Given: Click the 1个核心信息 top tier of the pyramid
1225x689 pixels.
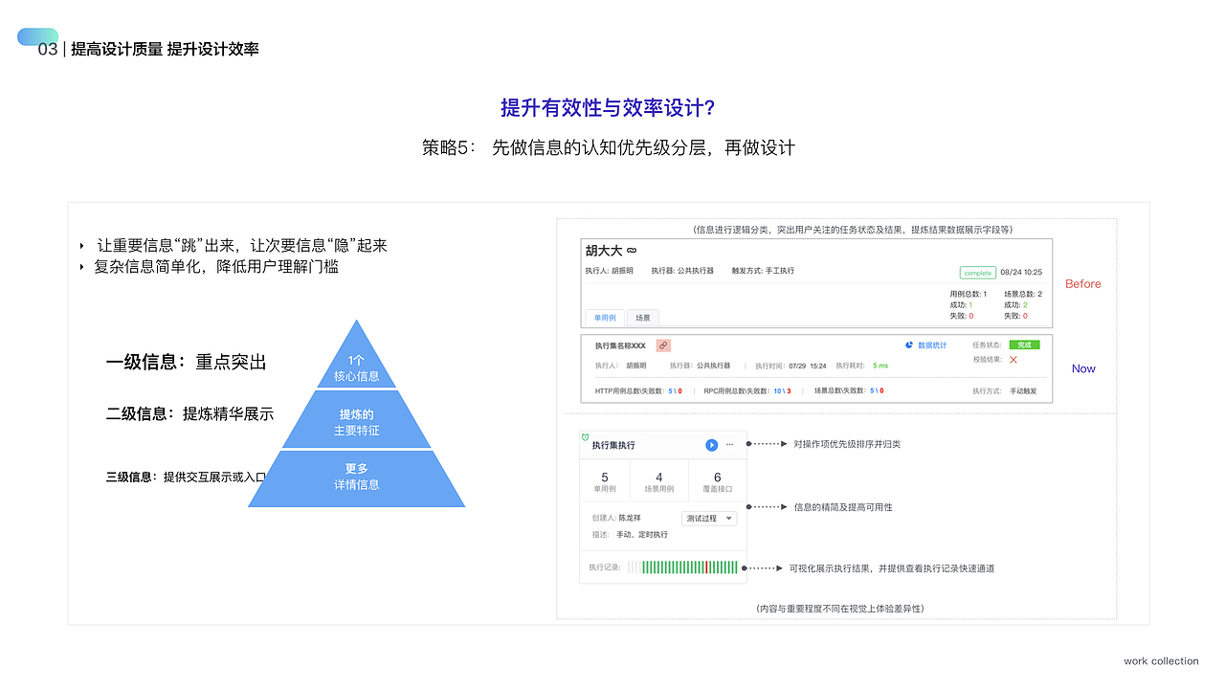Looking at the screenshot, I should tap(357, 356).
